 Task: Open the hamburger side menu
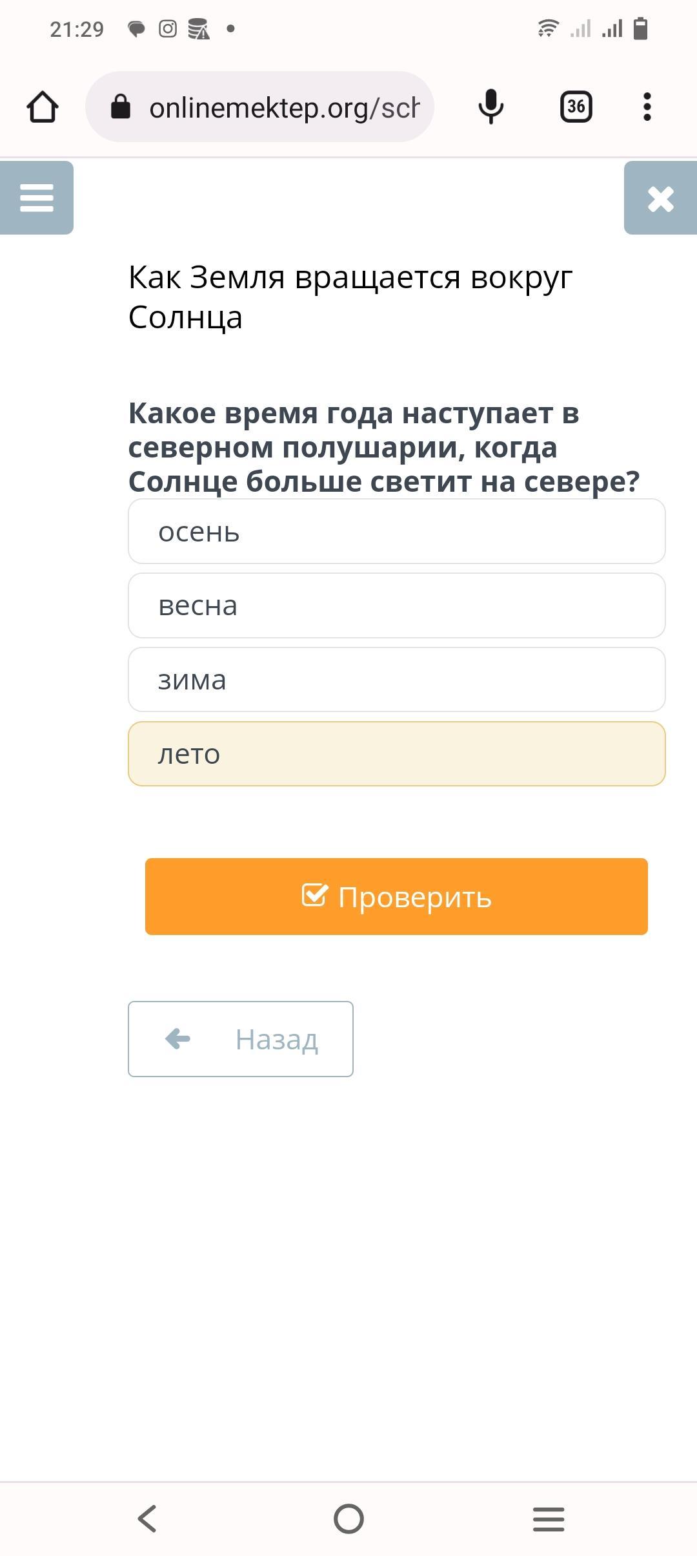coord(37,198)
